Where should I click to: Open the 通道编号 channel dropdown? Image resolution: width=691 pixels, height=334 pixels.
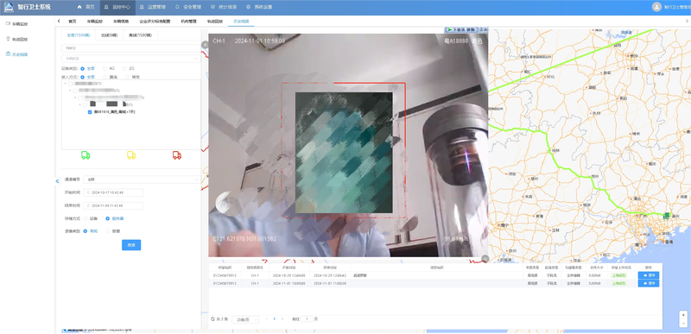pos(142,180)
